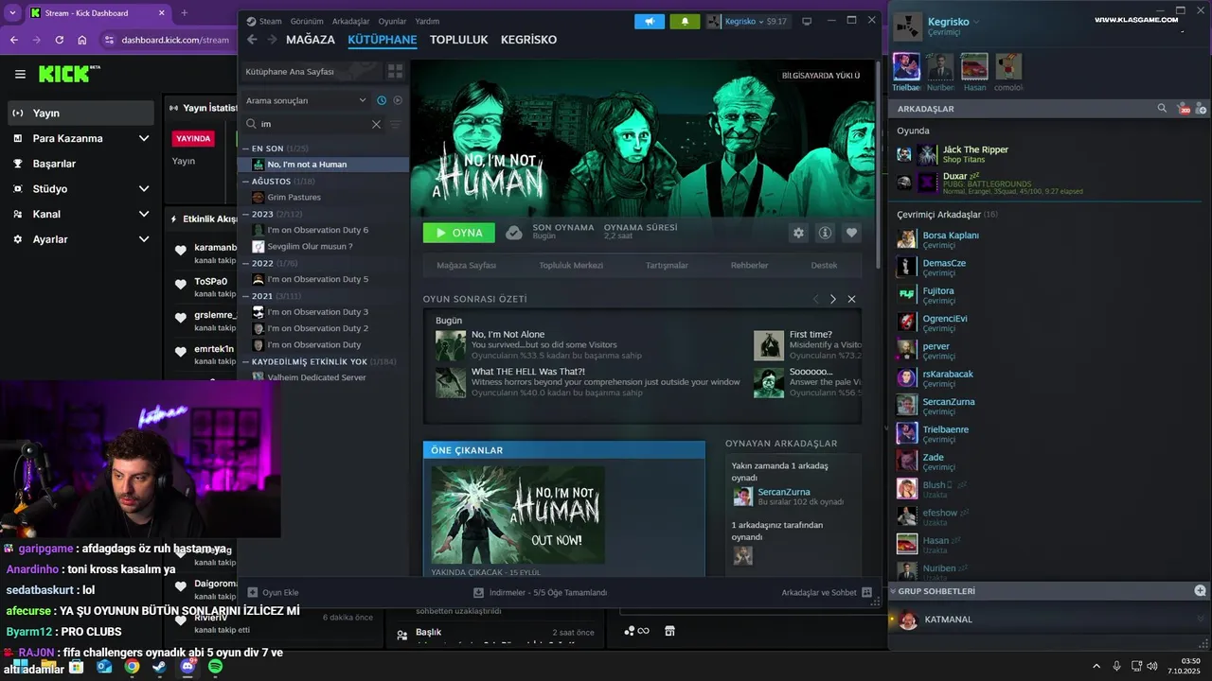Open game settings gear icon

pyautogui.click(x=798, y=233)
